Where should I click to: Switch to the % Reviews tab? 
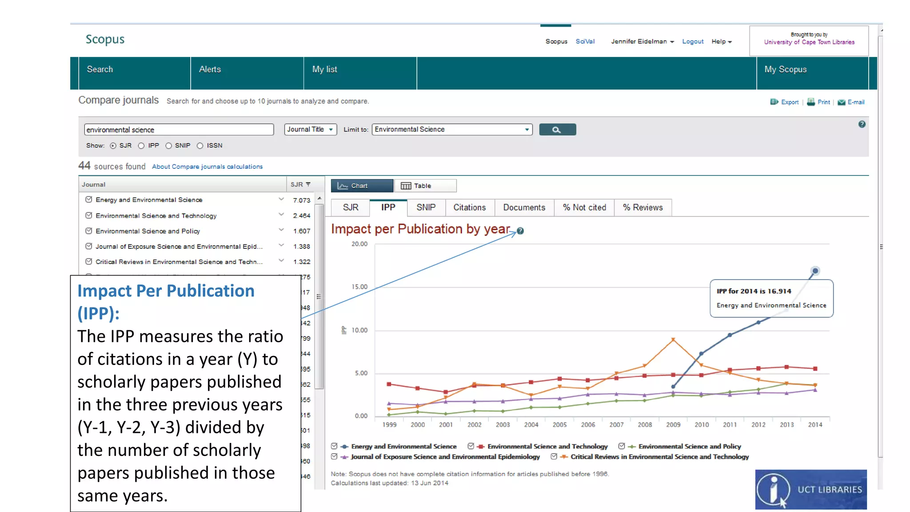643,208
